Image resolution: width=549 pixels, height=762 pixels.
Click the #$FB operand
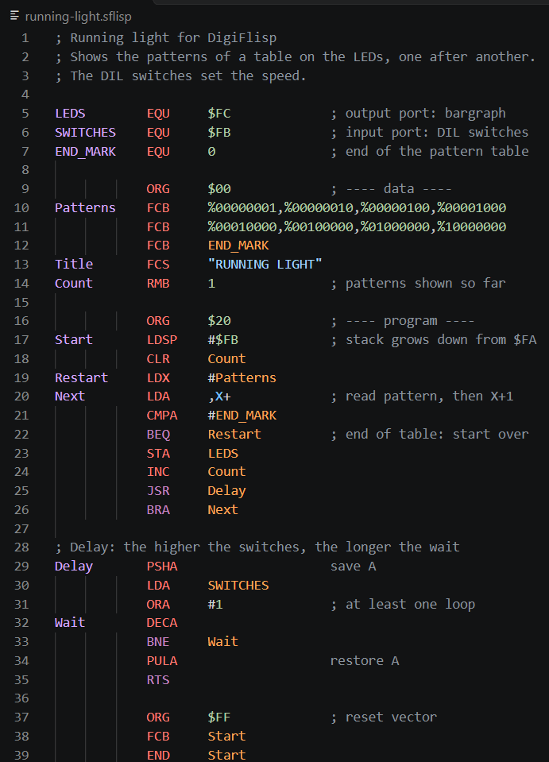click(x=223, y=339)
